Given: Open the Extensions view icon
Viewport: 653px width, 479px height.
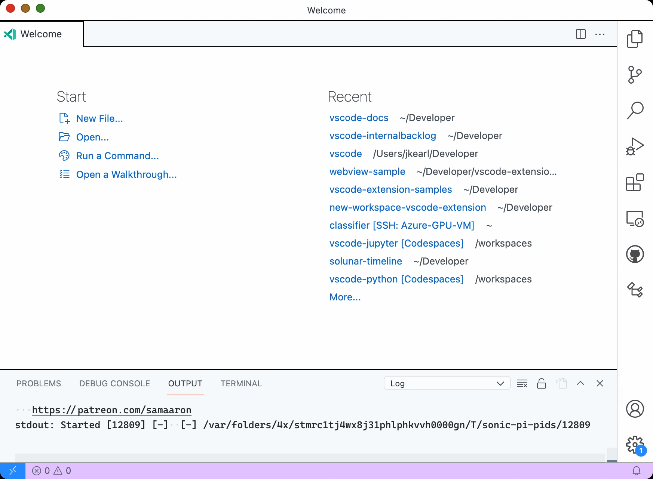Looking at the screenshot, I should point(635,182).
